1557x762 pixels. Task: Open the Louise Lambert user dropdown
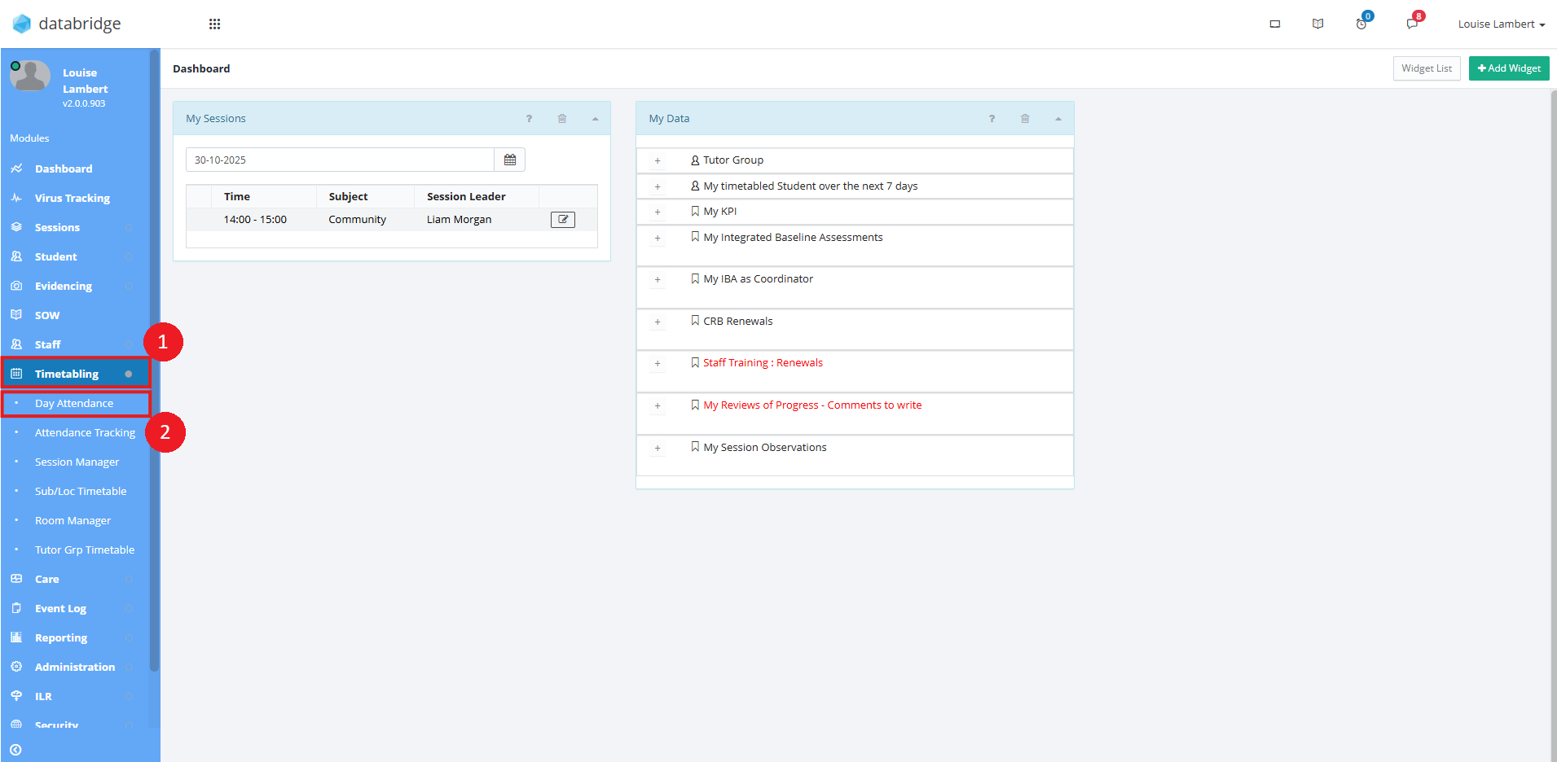pyautogui.click(x=1501, y=24)
